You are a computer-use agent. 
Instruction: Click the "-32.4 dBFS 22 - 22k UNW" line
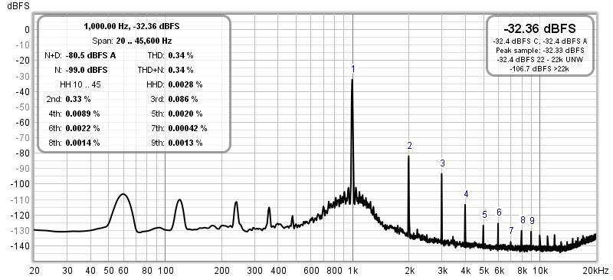tap(540, 60)
